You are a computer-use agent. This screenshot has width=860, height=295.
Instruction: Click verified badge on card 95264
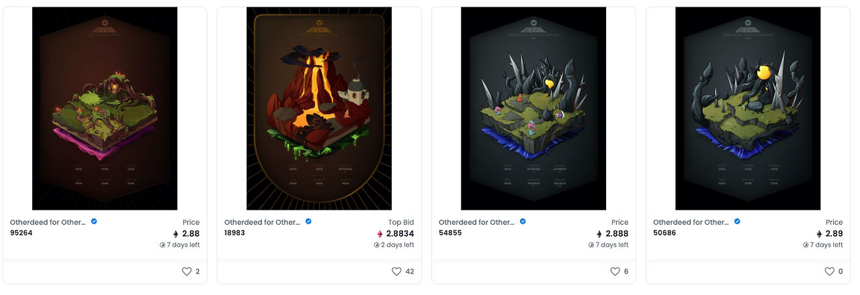pos(94,221)
